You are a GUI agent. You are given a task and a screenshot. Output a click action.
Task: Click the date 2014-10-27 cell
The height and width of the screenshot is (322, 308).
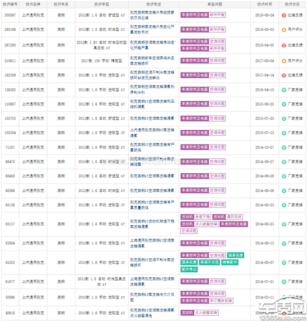pos(264,148)
